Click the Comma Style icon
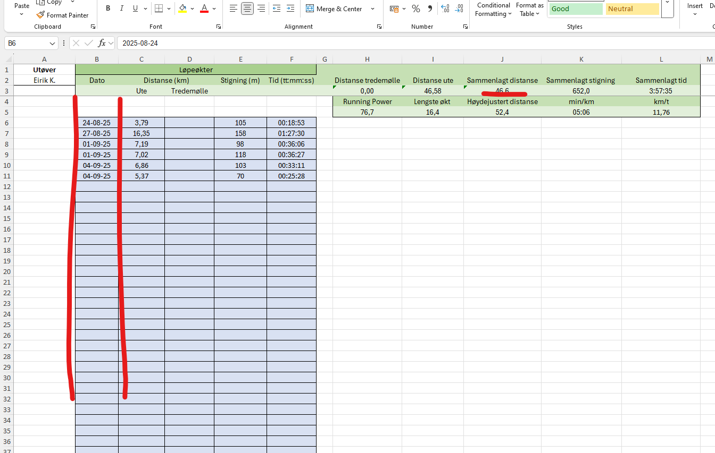 [430, 8]
